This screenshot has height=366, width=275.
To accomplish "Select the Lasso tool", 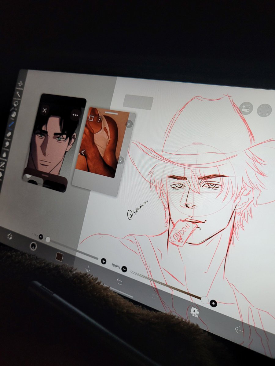I will (16, 104).
